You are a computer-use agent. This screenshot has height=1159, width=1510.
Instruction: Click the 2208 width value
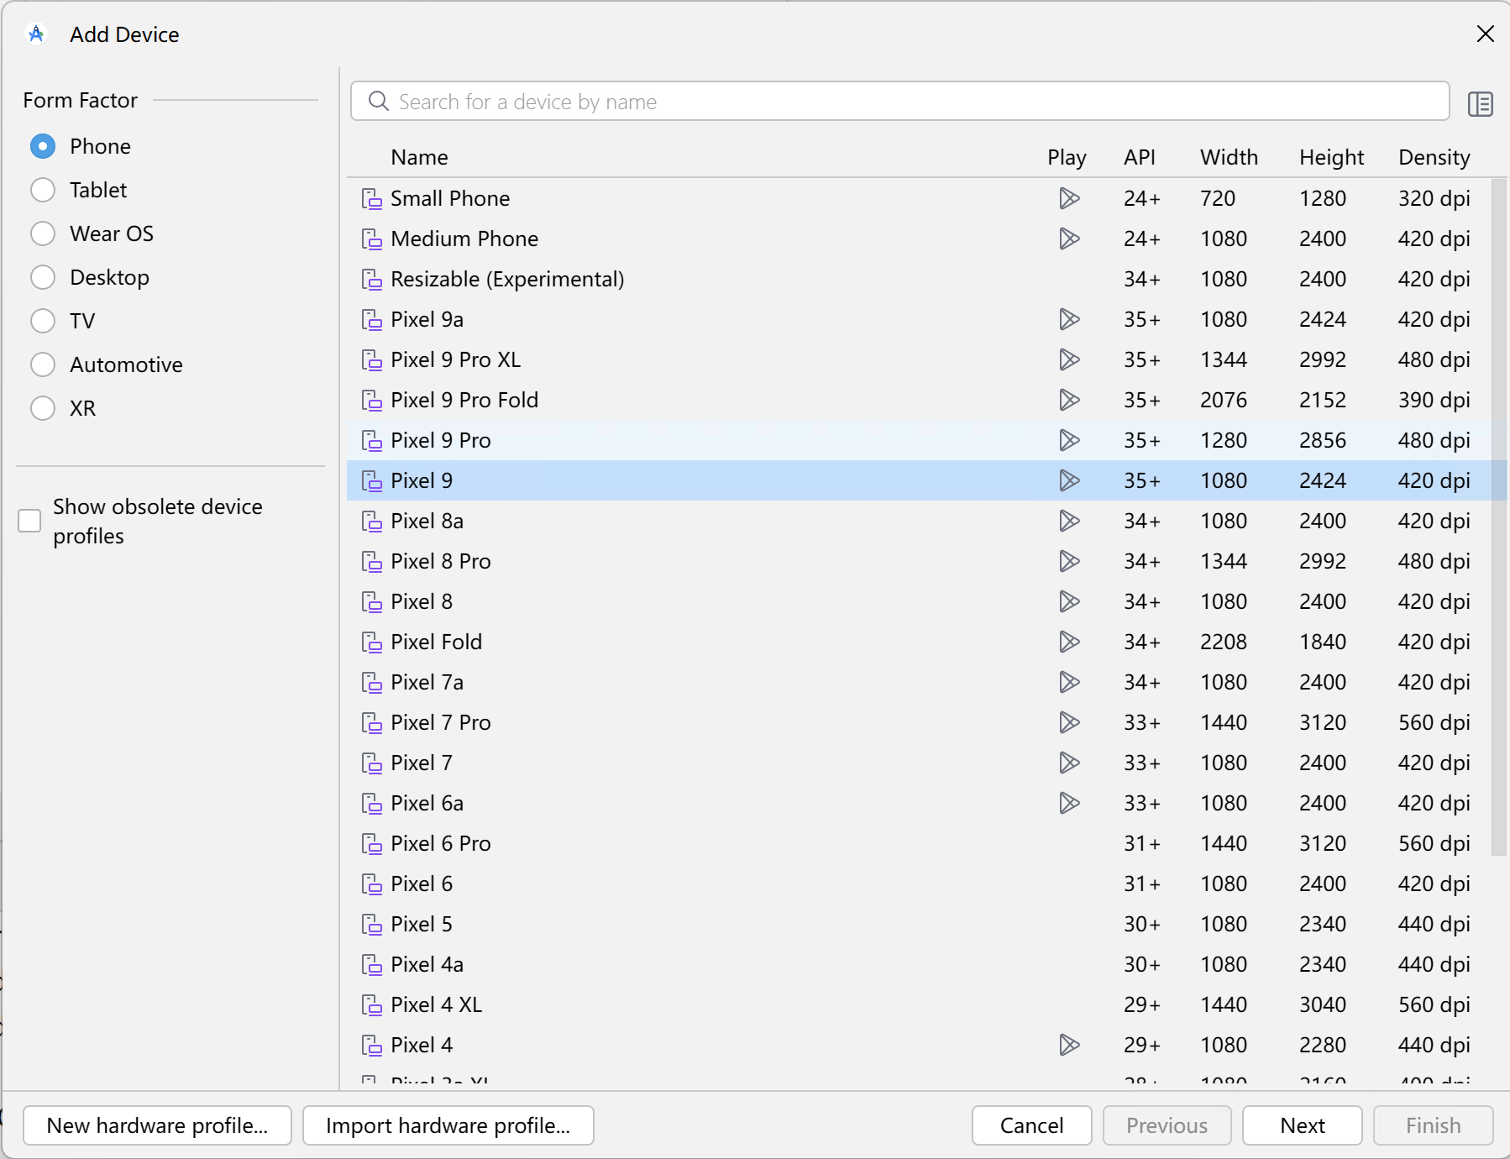(1223, 642)
